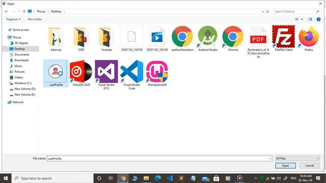Open recent locations dropdown arrow
The width and height of the screenshot is (326, 183).
pos(19,11)
